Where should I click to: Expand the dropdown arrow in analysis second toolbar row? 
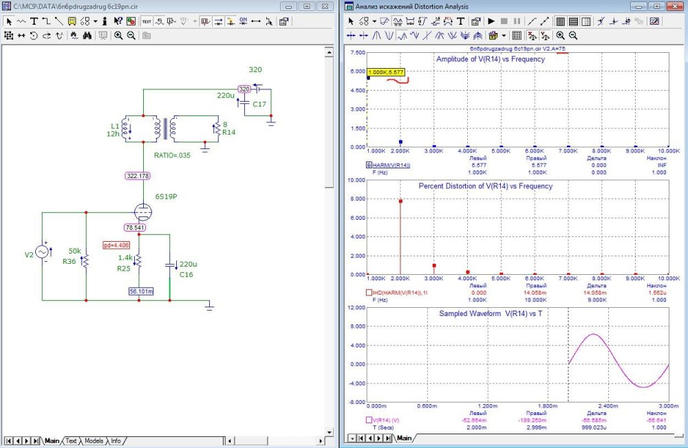point(504,35)
